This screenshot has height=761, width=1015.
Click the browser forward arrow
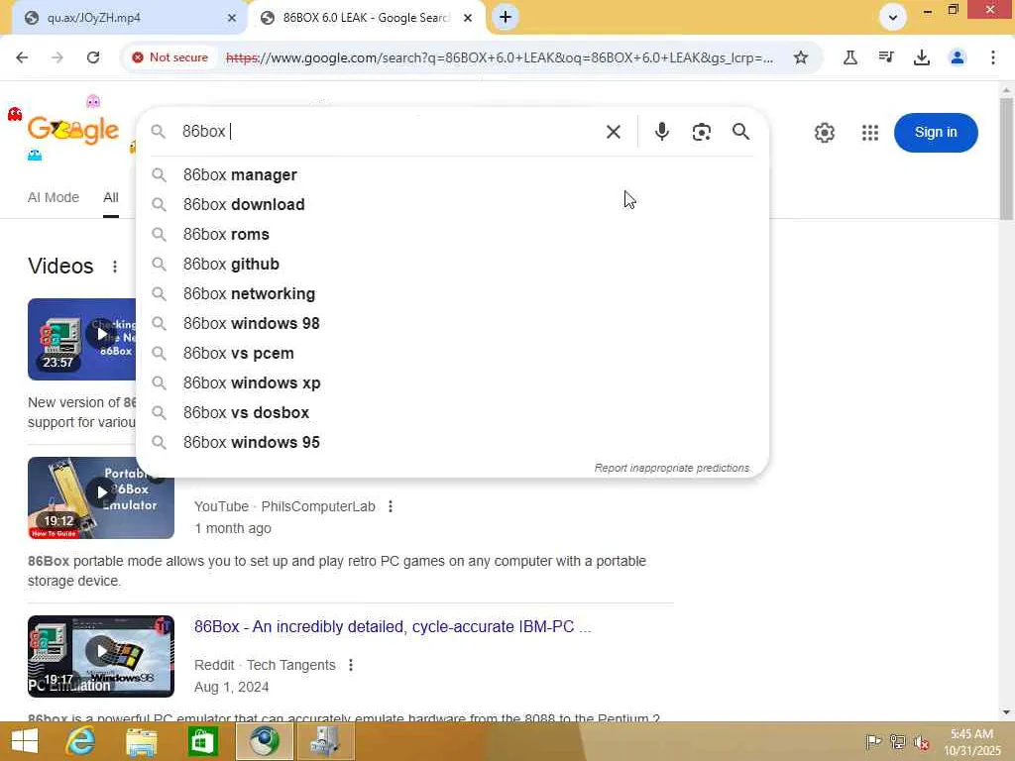[x=56, y=57]
